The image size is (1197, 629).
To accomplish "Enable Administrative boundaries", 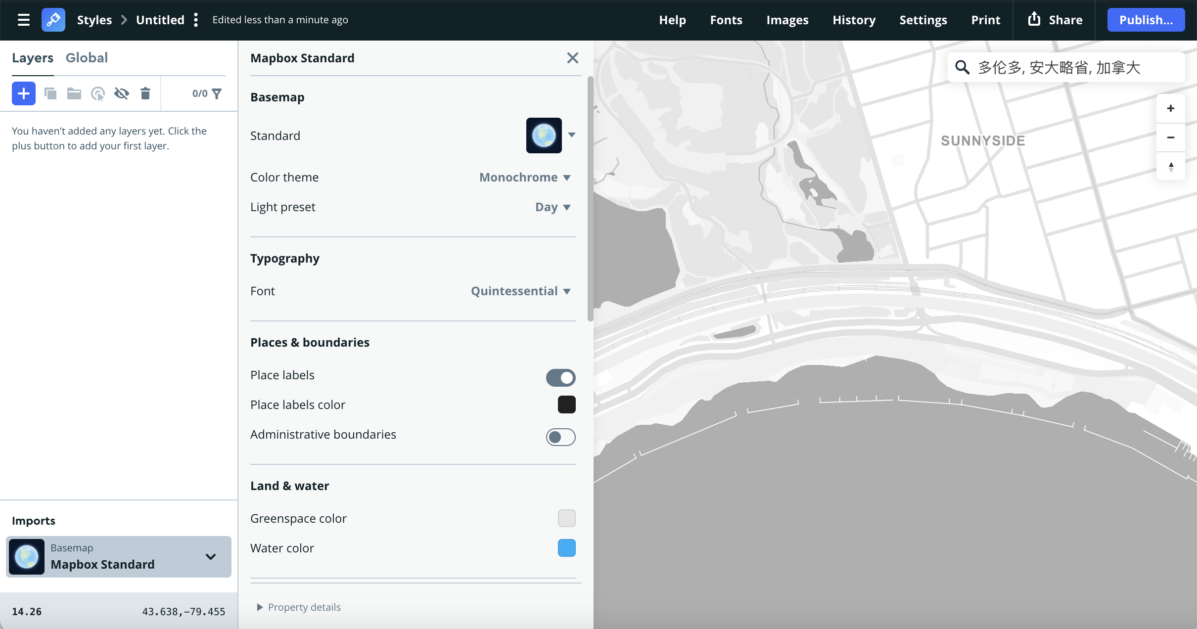I will click(559, 437).
